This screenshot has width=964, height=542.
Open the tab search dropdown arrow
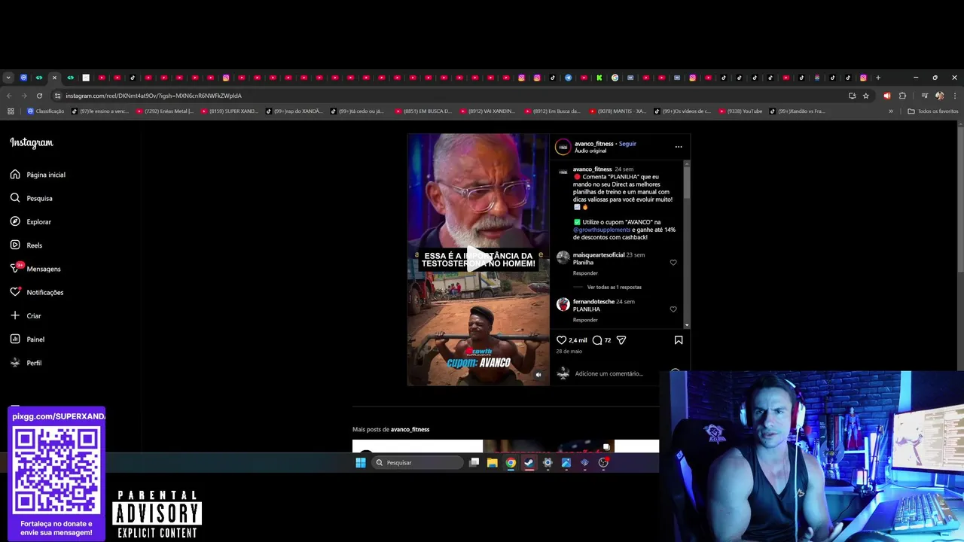(x=8, y=78)
